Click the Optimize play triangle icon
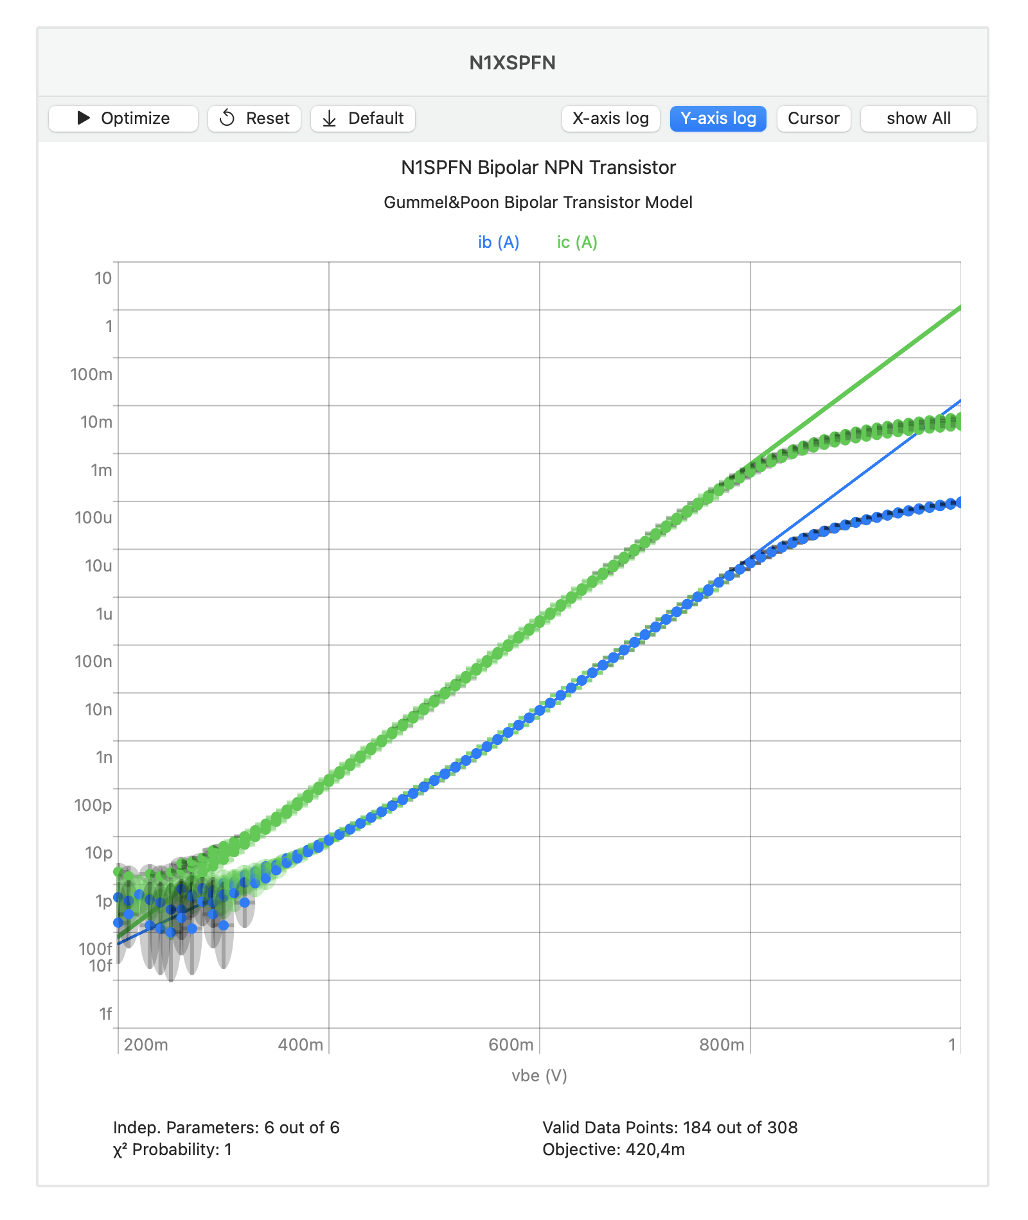The width and height of the screenshot is (1028, 1220). point(84,118)
